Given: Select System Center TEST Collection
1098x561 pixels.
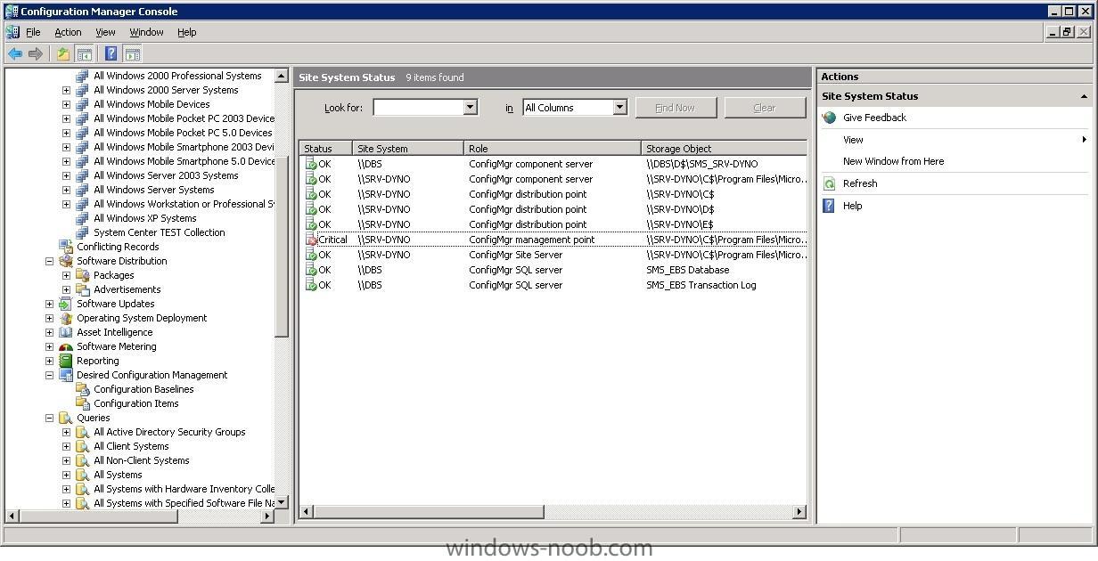Looking at the screenshot, I should (160, 232).
